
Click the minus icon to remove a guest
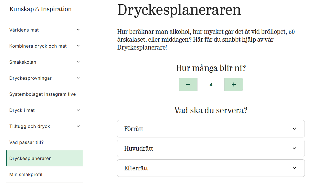(x=188, y=84)
